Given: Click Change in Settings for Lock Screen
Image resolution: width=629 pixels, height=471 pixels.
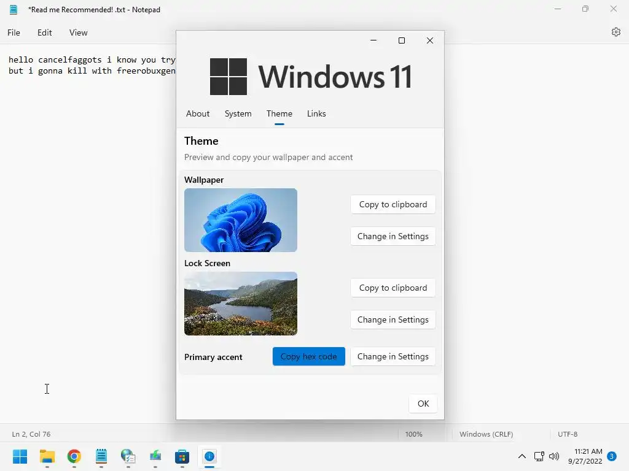Looking at the screenshot, I should tap(393, 320).
